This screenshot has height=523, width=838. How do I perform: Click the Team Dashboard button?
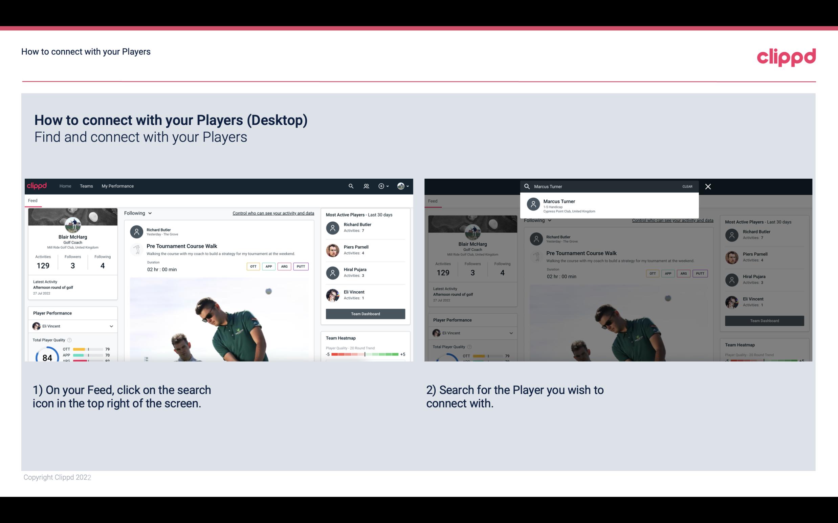click(x=365, y=313)
